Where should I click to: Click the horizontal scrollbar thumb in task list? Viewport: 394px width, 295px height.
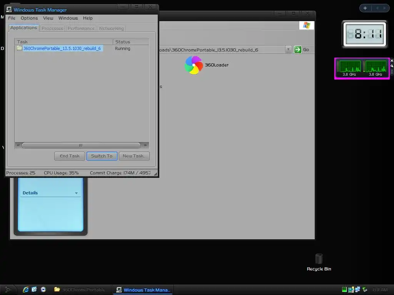pos(81,145)
